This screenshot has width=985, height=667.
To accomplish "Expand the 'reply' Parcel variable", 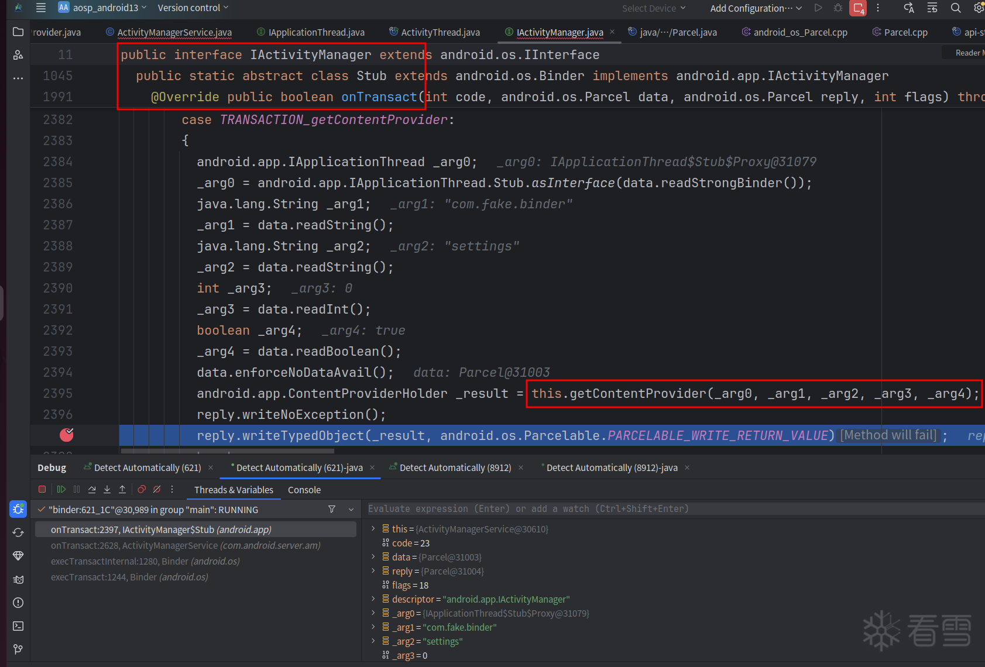I will [x=373, y=570].
